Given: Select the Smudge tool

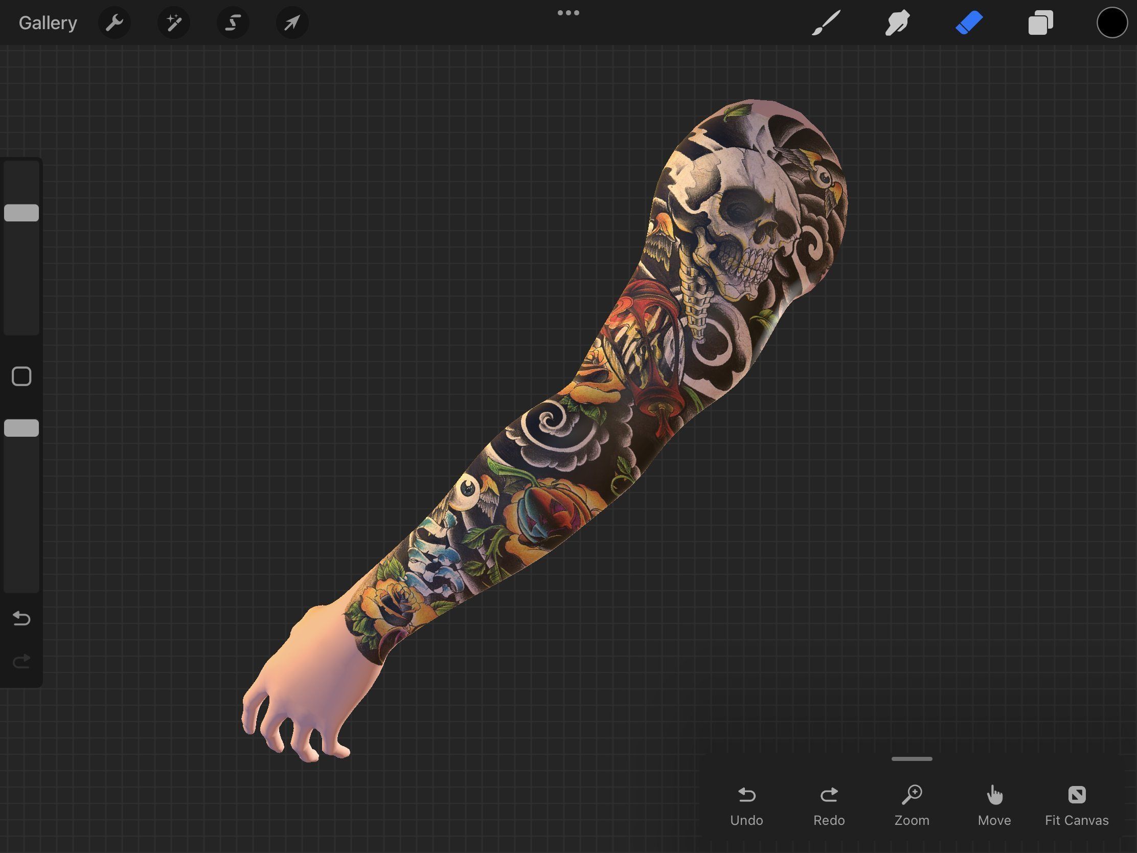Looking at the screenshot, I should (x=897, y=23).
